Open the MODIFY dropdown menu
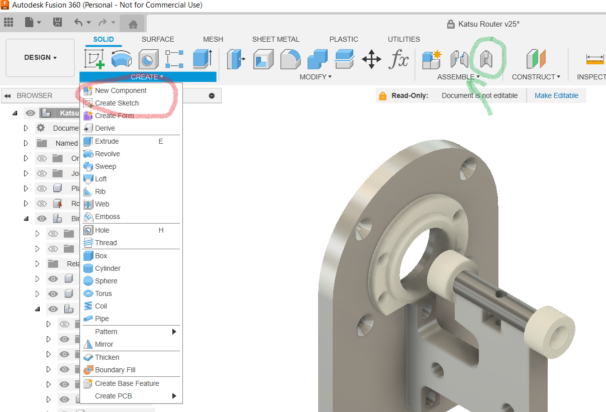This screenshot has height=412, width=606. click(316, 77)
